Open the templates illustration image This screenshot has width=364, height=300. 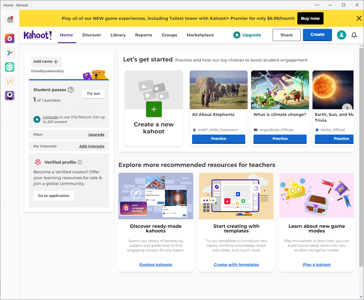point(236,196)
